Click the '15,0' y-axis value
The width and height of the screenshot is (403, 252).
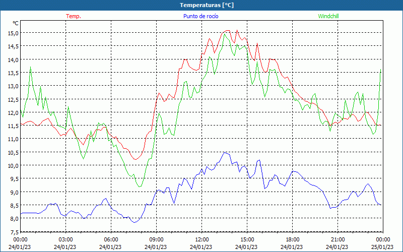point(14,33)
